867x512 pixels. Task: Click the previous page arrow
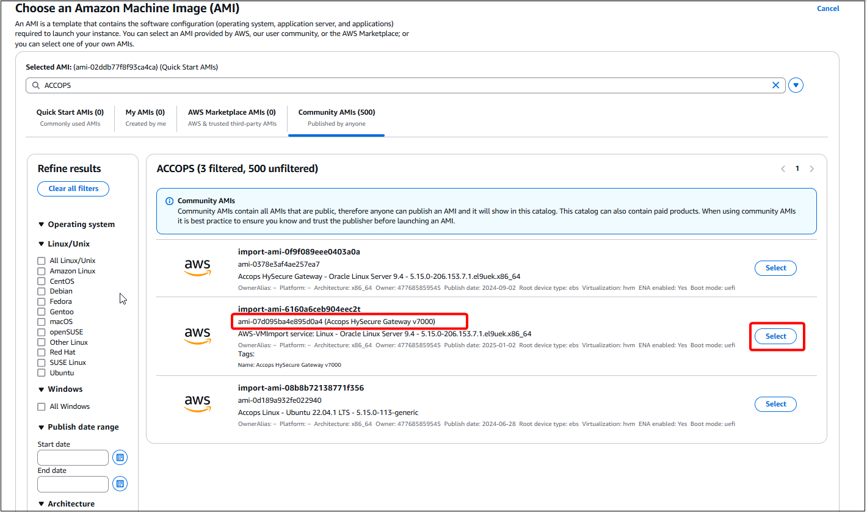point(783,168)
